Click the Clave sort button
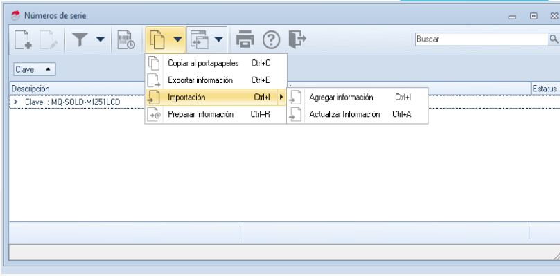 pyautogui.click(x=35, y=70)
